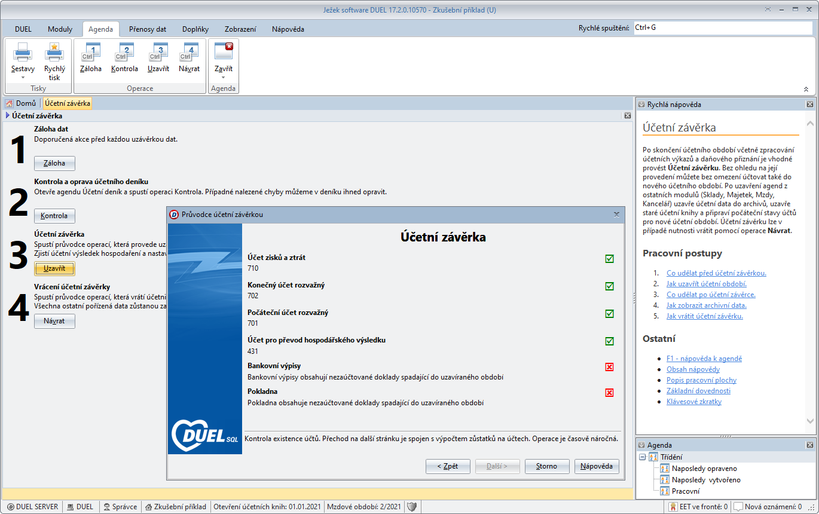819x514 pixels.
Task: Toggle the Účet zisků a ztrát check
Action: click(x=609, y=259)
